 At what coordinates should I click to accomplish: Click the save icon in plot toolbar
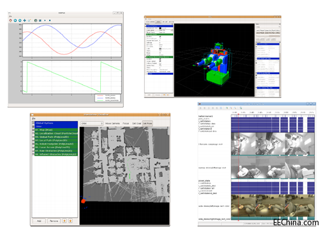point(40,20)
